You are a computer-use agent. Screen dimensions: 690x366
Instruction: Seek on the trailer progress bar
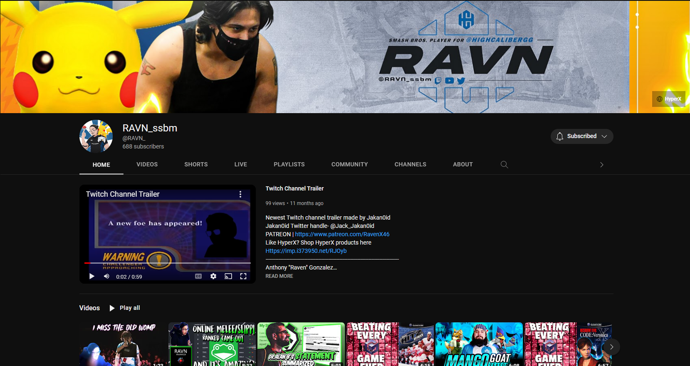click(168, 263)
